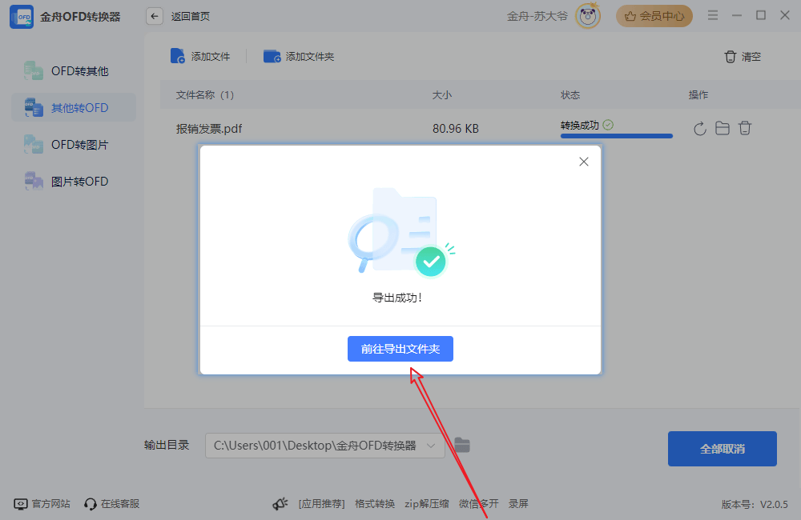Click the 添加文件 add file icon
Viewport: 801px width, 520px height.
[x=177, y=56]
